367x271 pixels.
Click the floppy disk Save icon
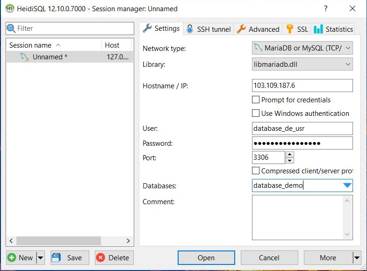pyautogui.click(x=57, y=257)
